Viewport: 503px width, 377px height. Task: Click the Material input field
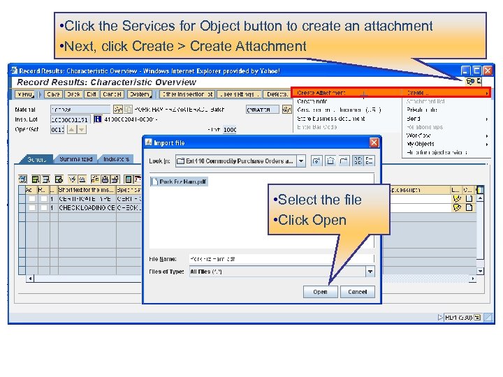[x=80, y=110]
